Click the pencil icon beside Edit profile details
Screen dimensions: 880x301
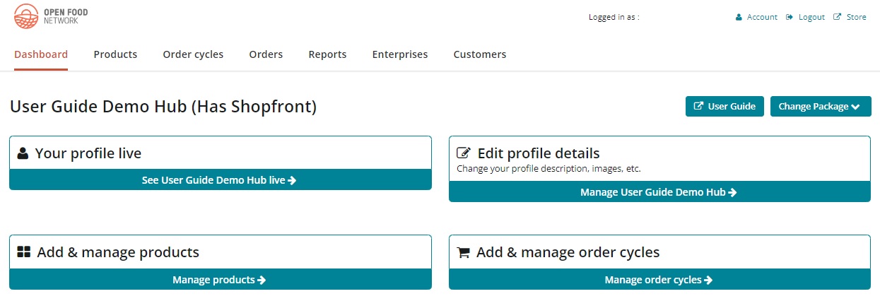pyautogui.click(x=464, y=153)
